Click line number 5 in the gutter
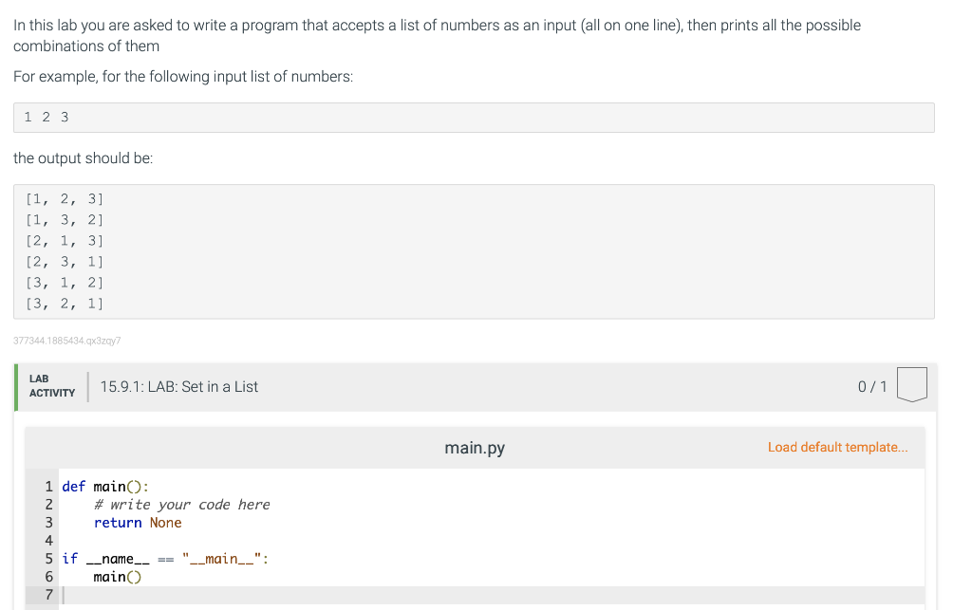The image size is (972, 610). [x=49, y=559]
